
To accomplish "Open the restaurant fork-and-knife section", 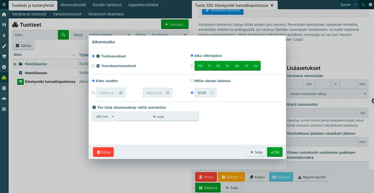I will 4,25.
